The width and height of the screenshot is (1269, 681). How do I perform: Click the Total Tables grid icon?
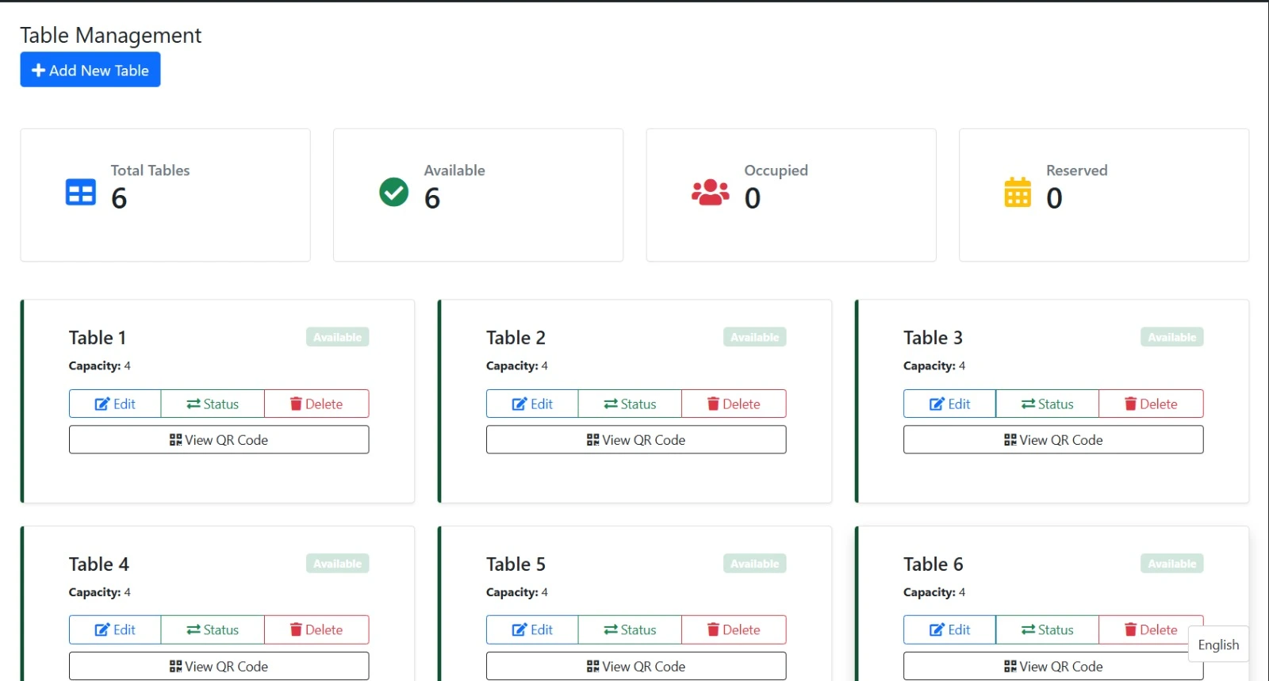(80, 193)
